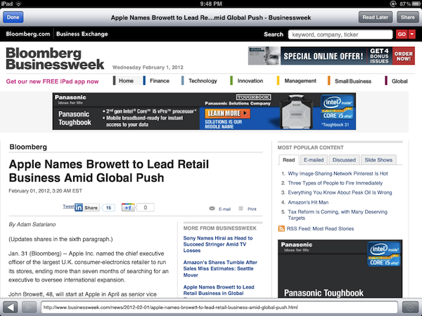The width and height of the screenshot is (422, 316).
Task: Tap the URL address bar
Action: pos(219,307)
